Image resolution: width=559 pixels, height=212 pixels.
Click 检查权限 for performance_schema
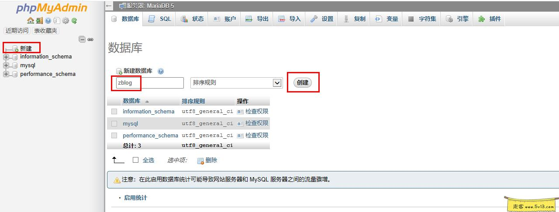pos(253,136)
